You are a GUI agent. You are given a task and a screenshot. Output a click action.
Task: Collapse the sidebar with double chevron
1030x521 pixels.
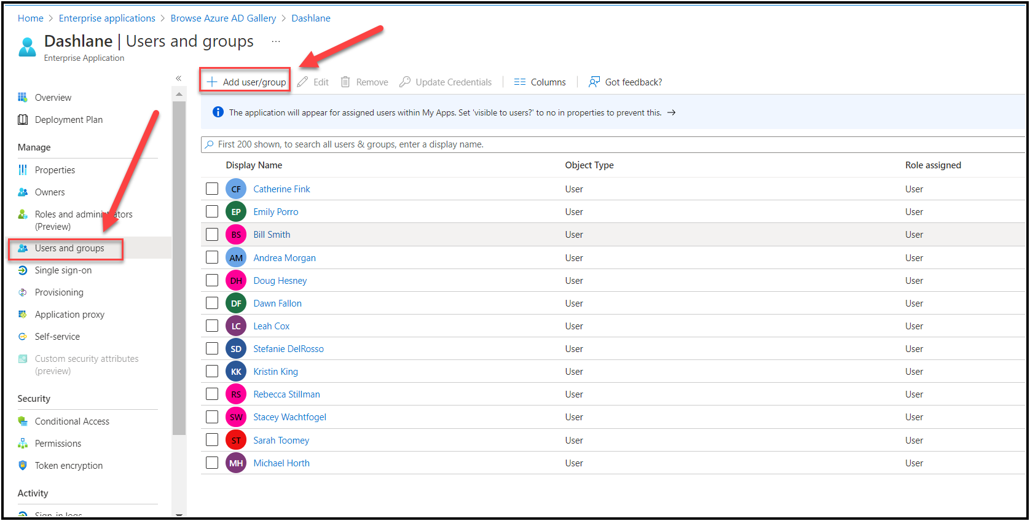pyautogui.click(x=178, y=78)
